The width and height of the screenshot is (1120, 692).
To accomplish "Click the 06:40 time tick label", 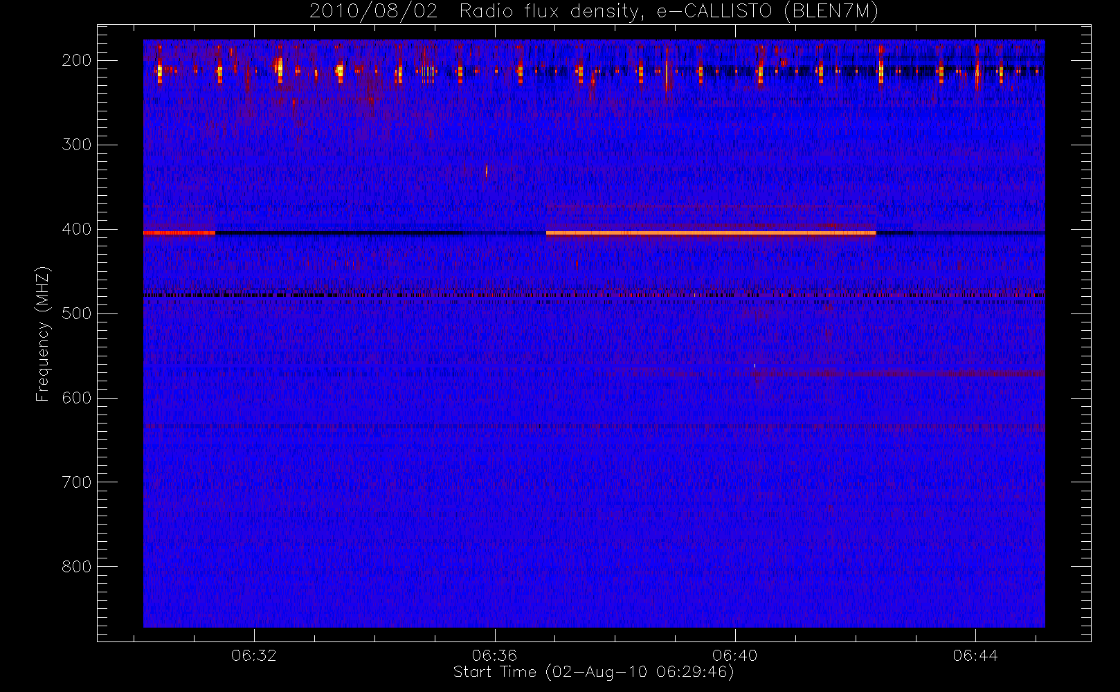I will click(735, 655).
